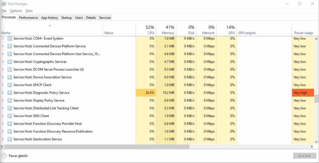Viewport: 319px width, 163px height.
Task: Open the View menu
Action: [29, 11]
